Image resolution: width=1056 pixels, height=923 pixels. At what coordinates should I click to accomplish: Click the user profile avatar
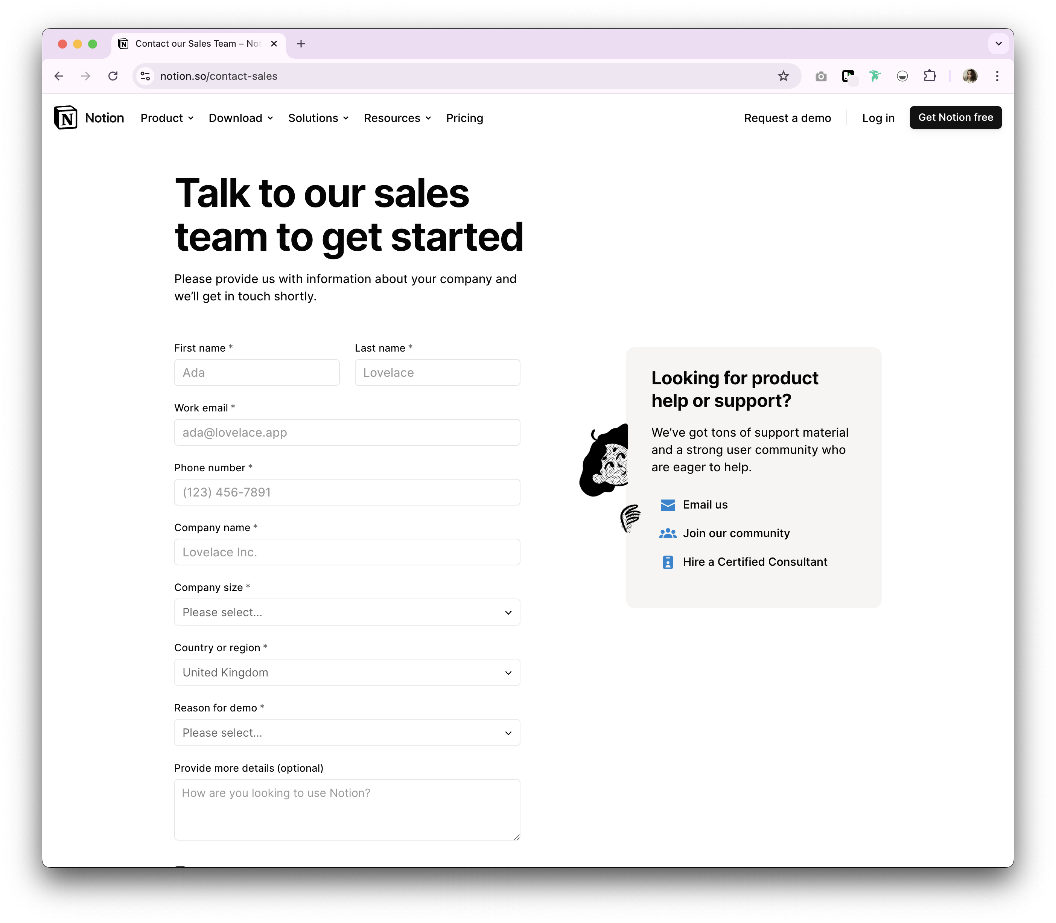969,76
